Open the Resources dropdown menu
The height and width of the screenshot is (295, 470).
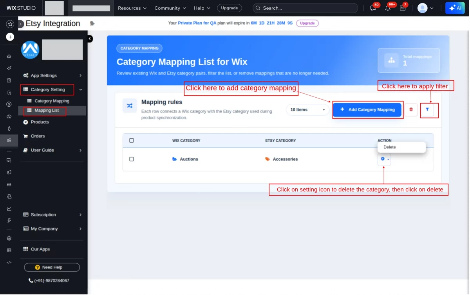[x=132, y=8]
